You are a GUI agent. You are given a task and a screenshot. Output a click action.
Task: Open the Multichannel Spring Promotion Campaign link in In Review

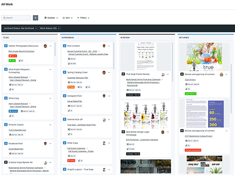(x=143, y=80)
